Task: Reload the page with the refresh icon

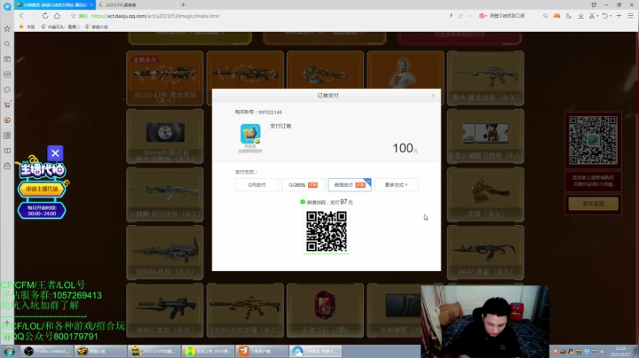Action: pos(45,16)
